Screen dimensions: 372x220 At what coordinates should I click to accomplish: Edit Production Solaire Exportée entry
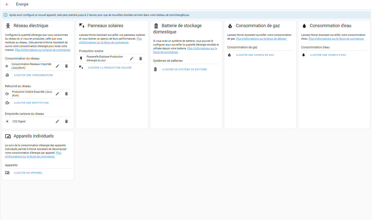coord(57,94)
